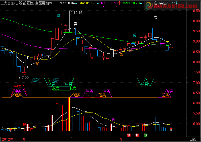The height and width of the screenshot is (142, 201).
Task: Click the 卖 marker beside the 10.49 candle
Action: coord(75,24)
